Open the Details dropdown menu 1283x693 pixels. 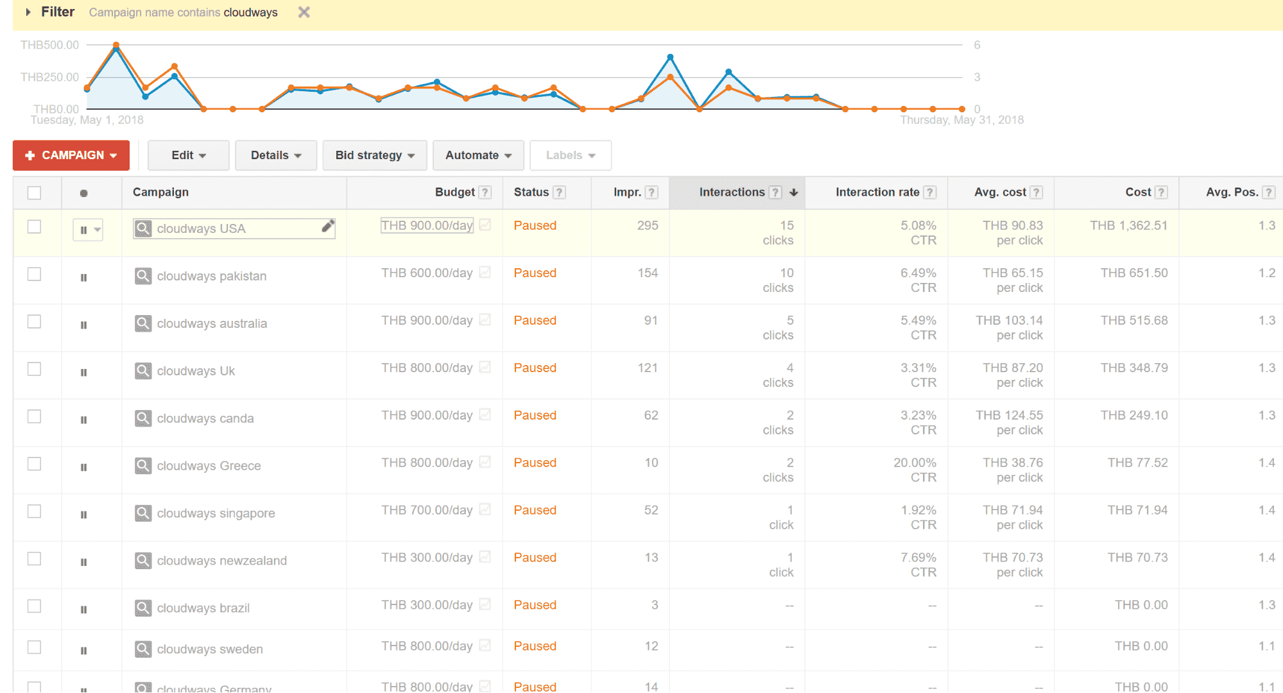276,155
